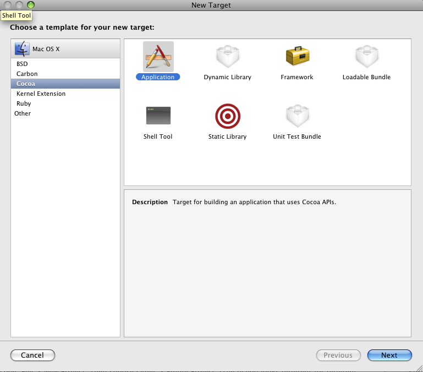The image size is (423, 372).
Task: Choose Kernel Extension in the sidebar
Action: pos(41,94)
